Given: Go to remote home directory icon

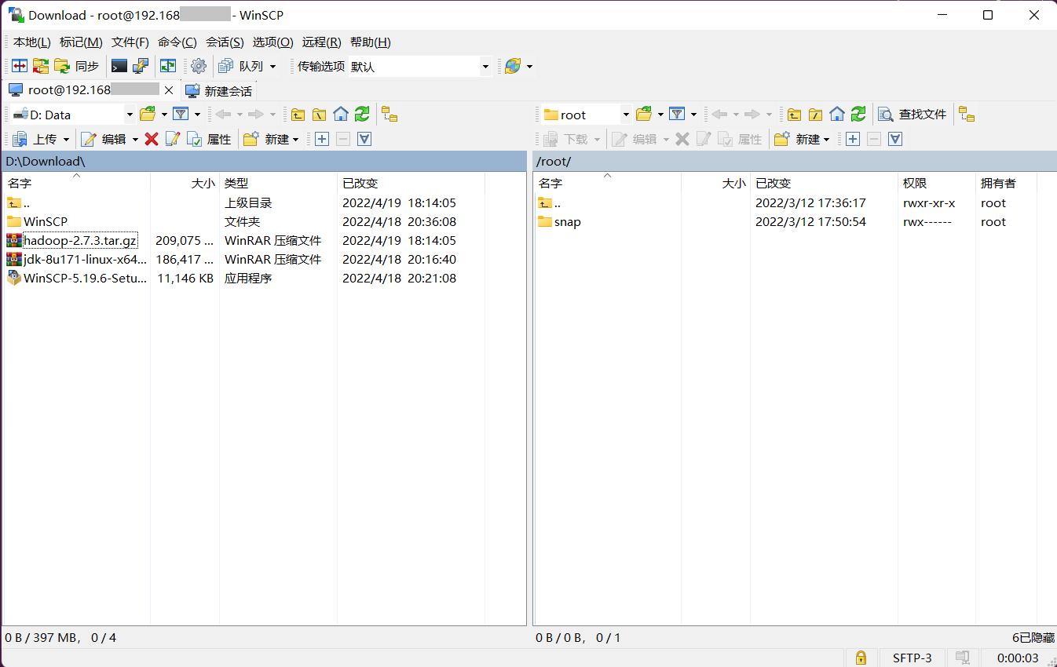Looking at the screenshot, I should (x=836, y=115).
